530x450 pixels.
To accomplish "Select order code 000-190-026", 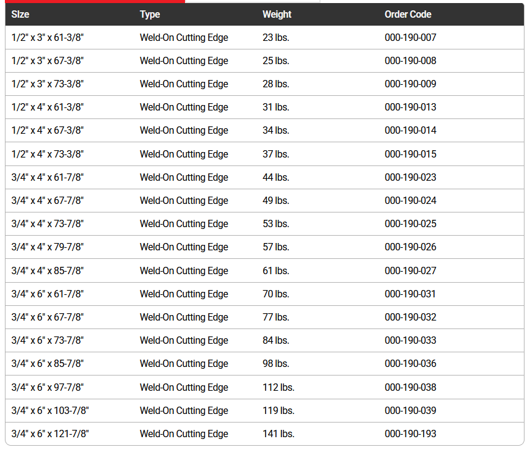I will coord(410,247).
